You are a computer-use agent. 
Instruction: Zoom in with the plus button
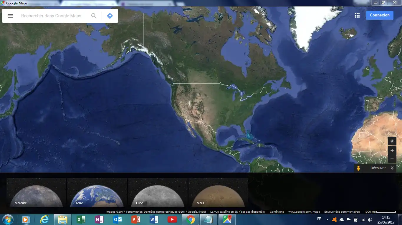[392, 150]
